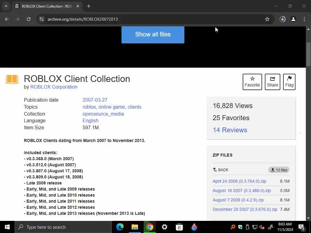Viewport: 311px width, 233px height.
Task: Open opensource_media collection link
Action: (103, 114)
